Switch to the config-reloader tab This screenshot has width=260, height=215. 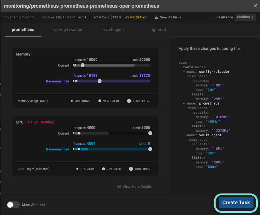[x=68, y=29]
